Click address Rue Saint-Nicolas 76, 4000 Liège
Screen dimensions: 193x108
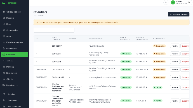[x=76, y=101]
